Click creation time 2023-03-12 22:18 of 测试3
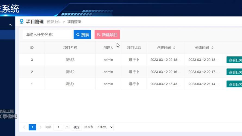 (x=165, y=60)
